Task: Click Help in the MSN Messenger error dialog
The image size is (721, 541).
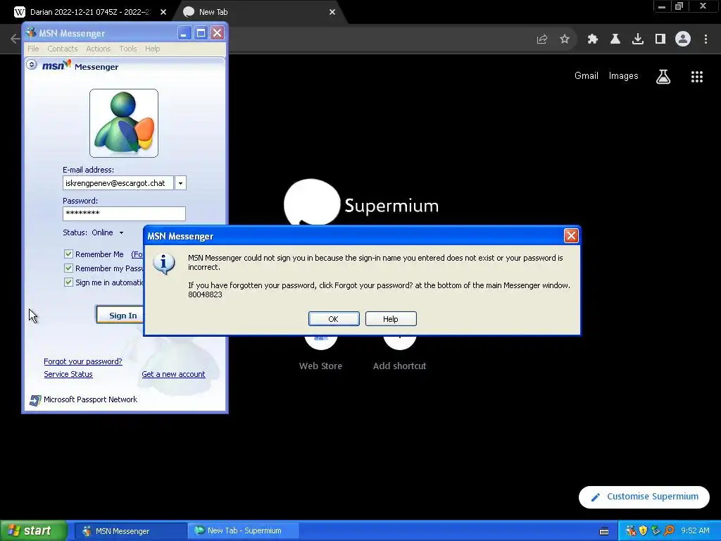Action: coord(391,319)
